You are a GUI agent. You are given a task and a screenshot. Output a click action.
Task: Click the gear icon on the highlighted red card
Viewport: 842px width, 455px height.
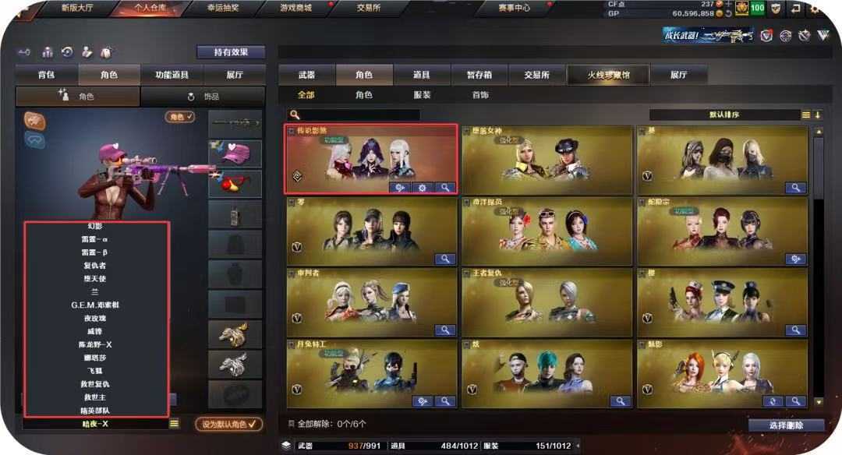coord(422,188)
